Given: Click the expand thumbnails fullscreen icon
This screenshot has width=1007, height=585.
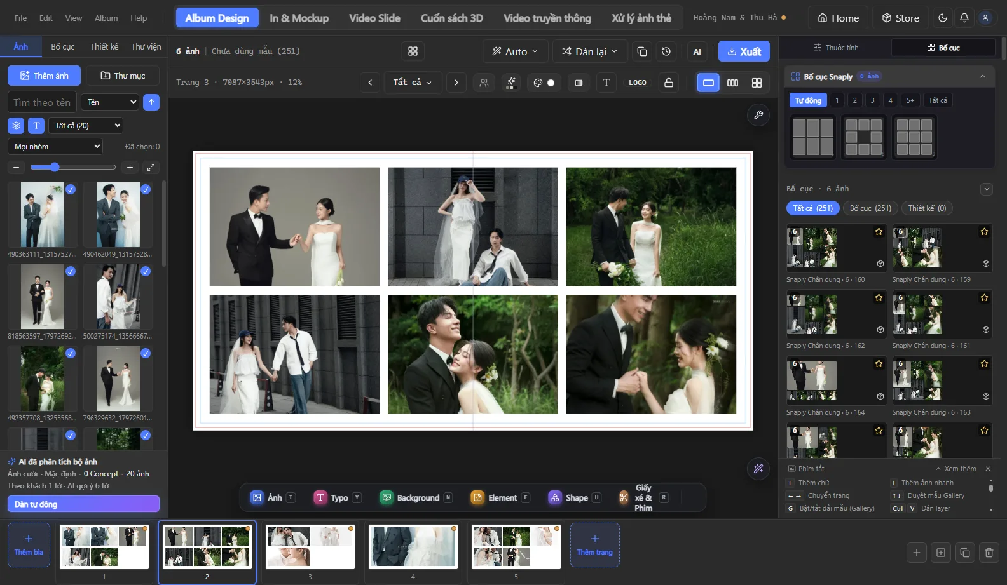Looking at the screenshot, I should (x=151, y=168).
